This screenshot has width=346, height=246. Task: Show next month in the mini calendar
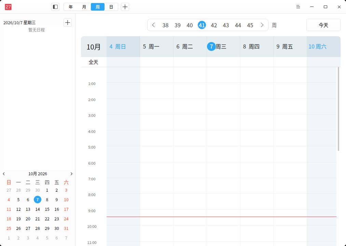(71, 174)
